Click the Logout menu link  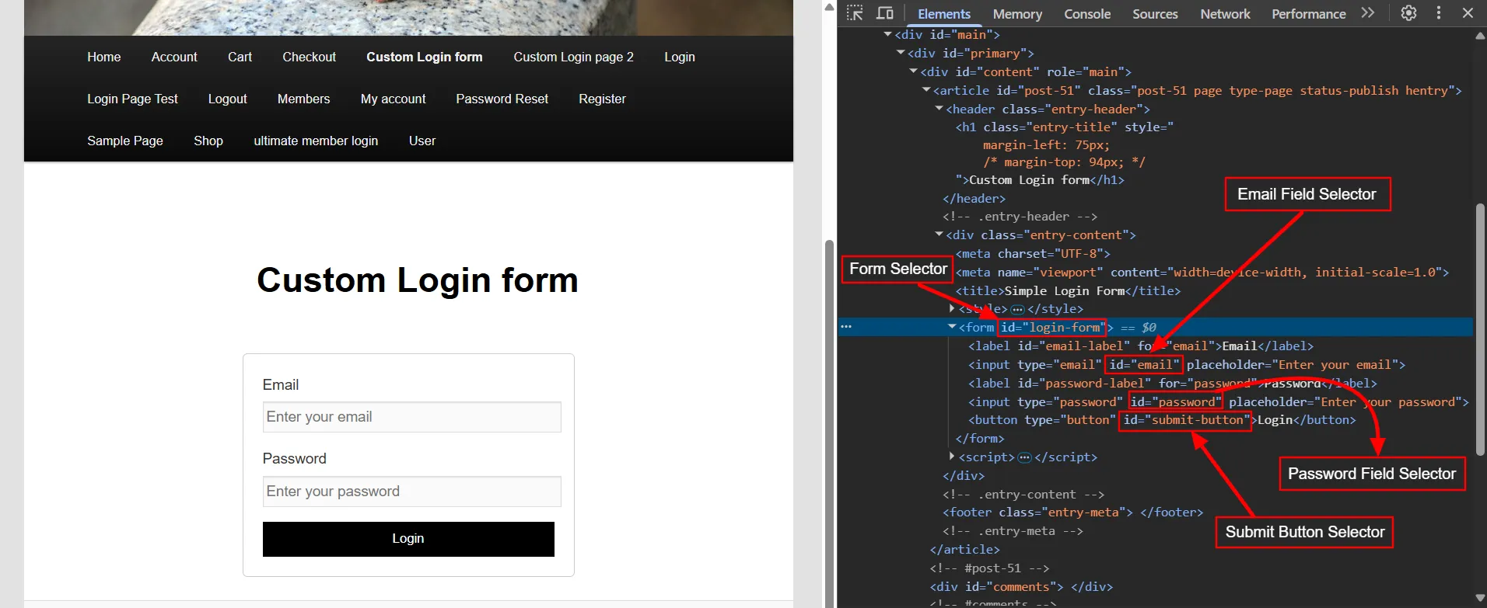227,99
